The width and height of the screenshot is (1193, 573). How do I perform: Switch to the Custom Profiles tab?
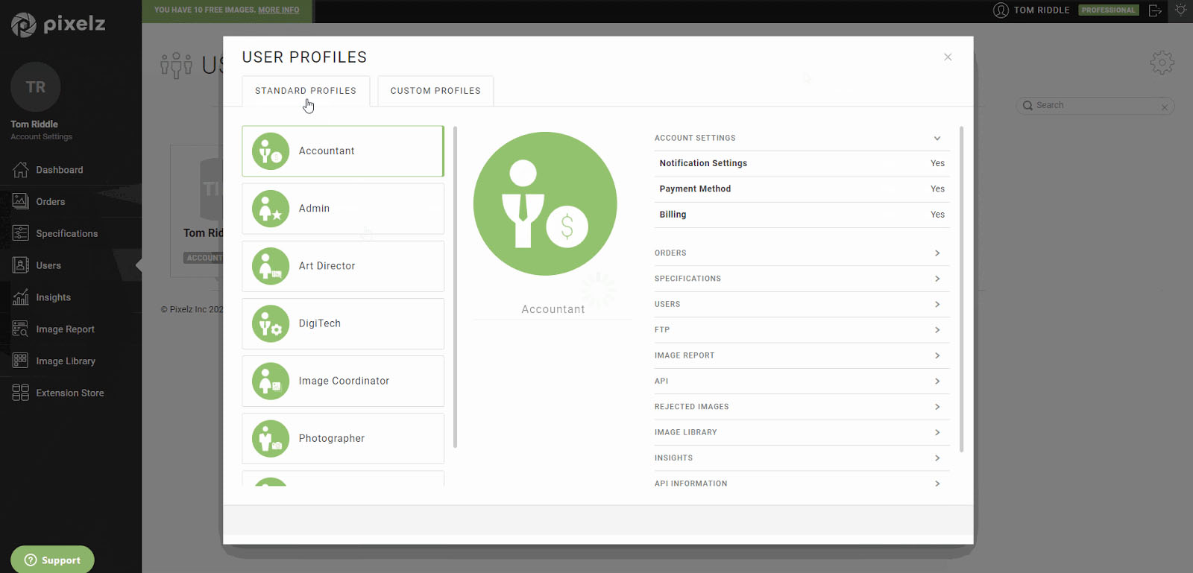pyautogui.click(x=435, y=91)
